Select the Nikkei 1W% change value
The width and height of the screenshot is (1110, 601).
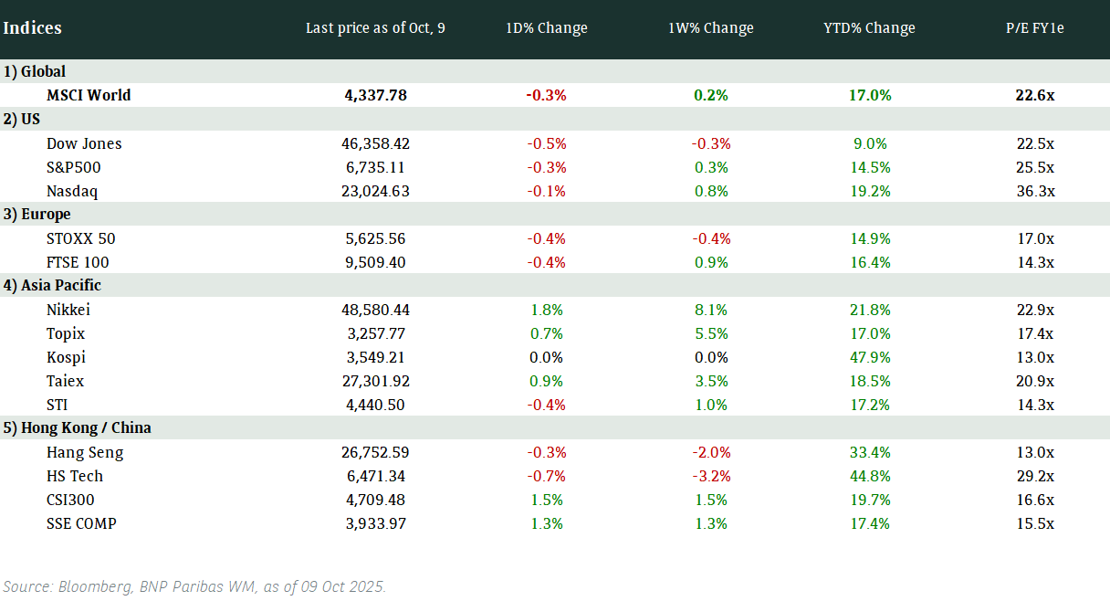(x=710, y=310)
